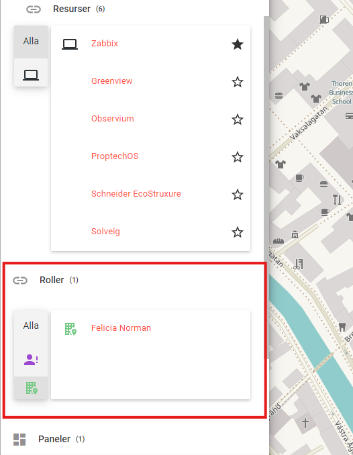Image resolution: width=353 pixels, height=455 pixels.
Task: Click the link icon beside Roller
Action: [20, 281]
